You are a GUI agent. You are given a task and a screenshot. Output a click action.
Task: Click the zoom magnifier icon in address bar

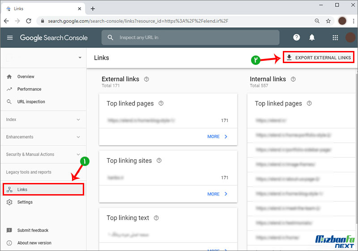[317, 21]
